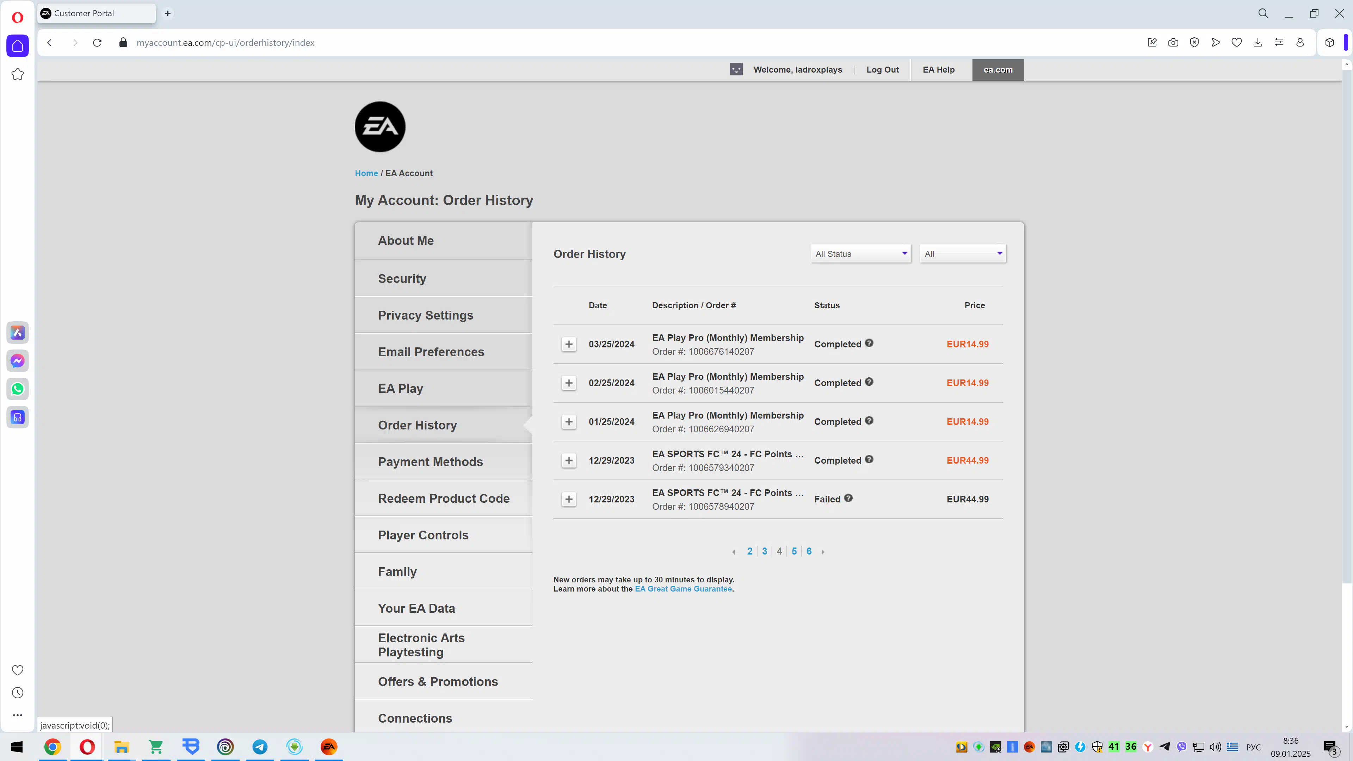Expand order 1006626940207 details
This screenshot has width=1353, height=761.
coord(569,422)
